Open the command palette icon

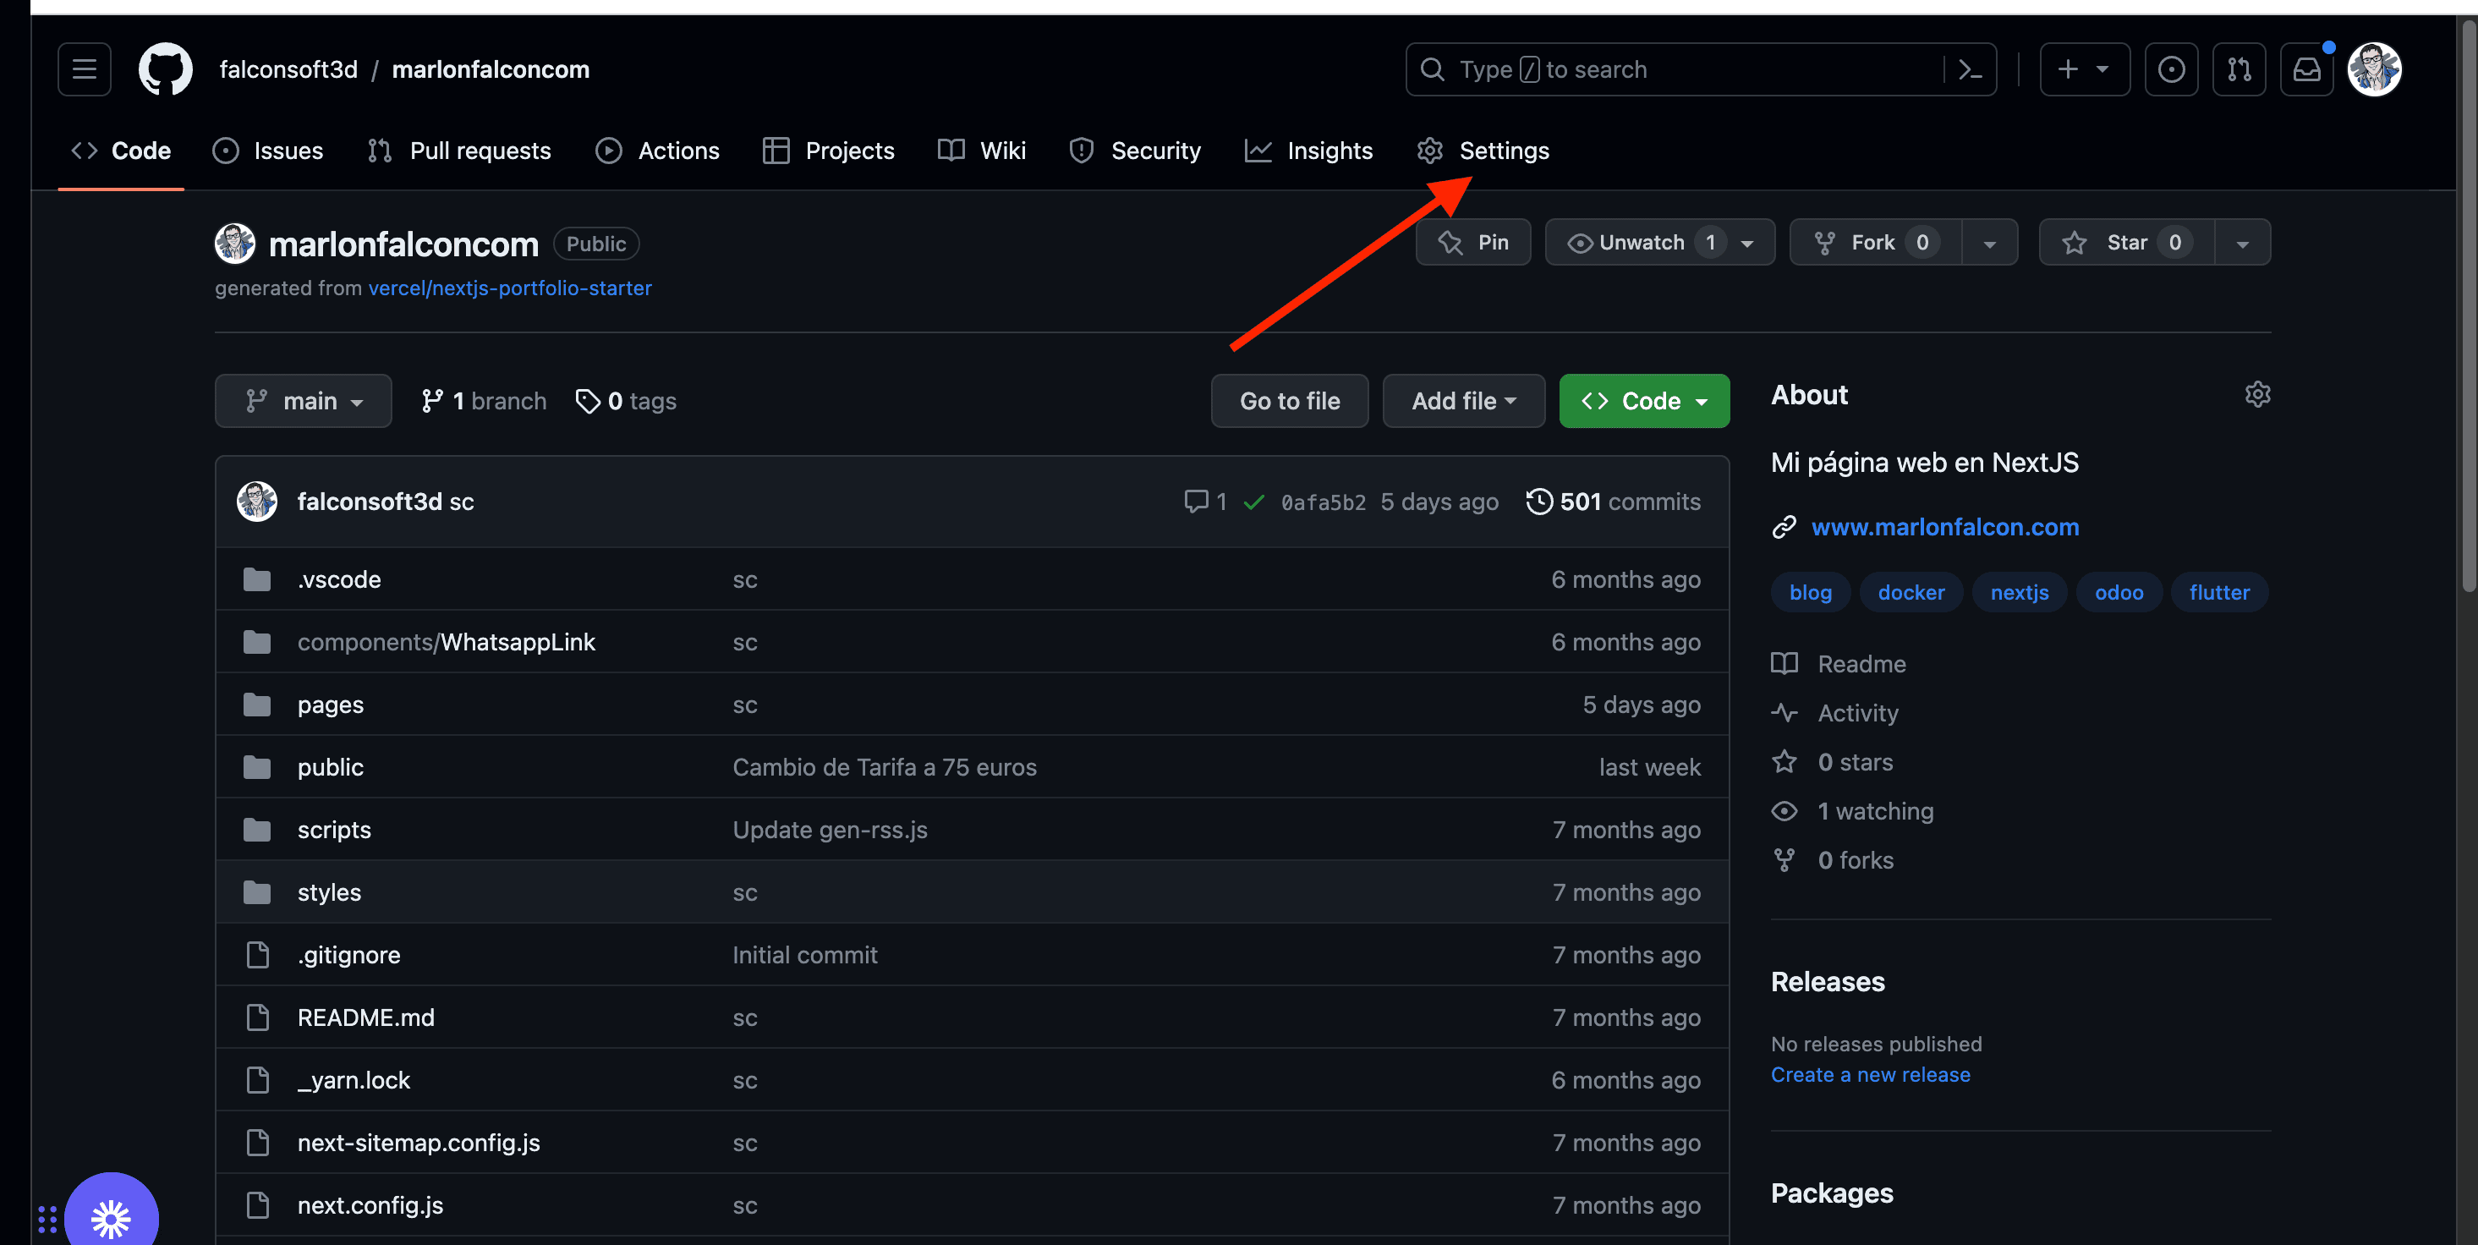click(1969, 69)
